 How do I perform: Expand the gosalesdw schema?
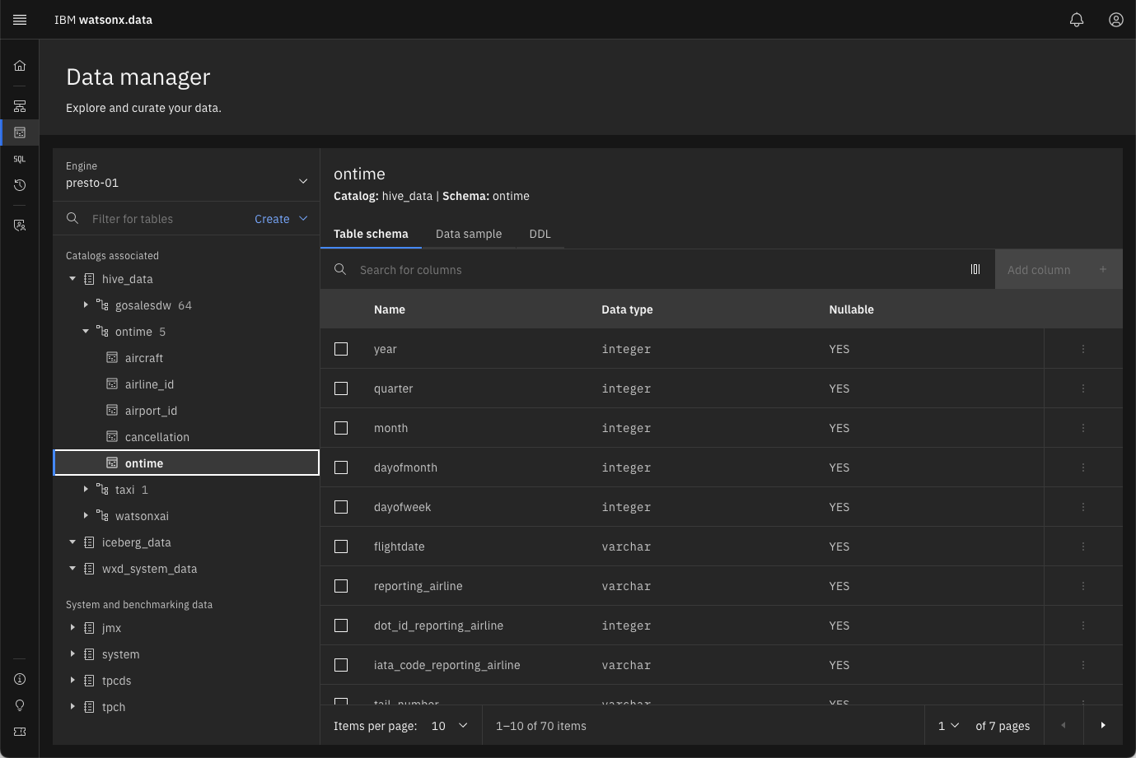click(x=86, y=305)
